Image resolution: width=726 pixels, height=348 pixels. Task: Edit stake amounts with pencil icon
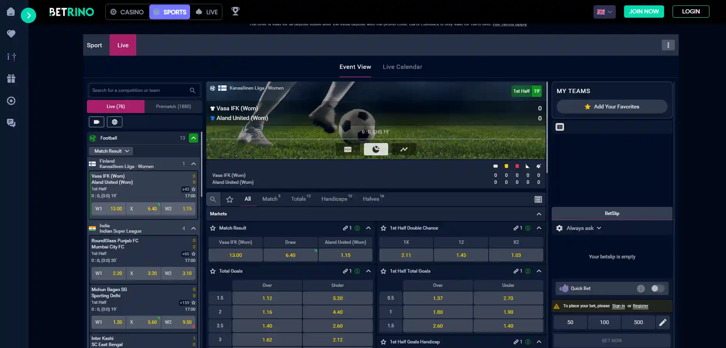[x=663, y=322]
